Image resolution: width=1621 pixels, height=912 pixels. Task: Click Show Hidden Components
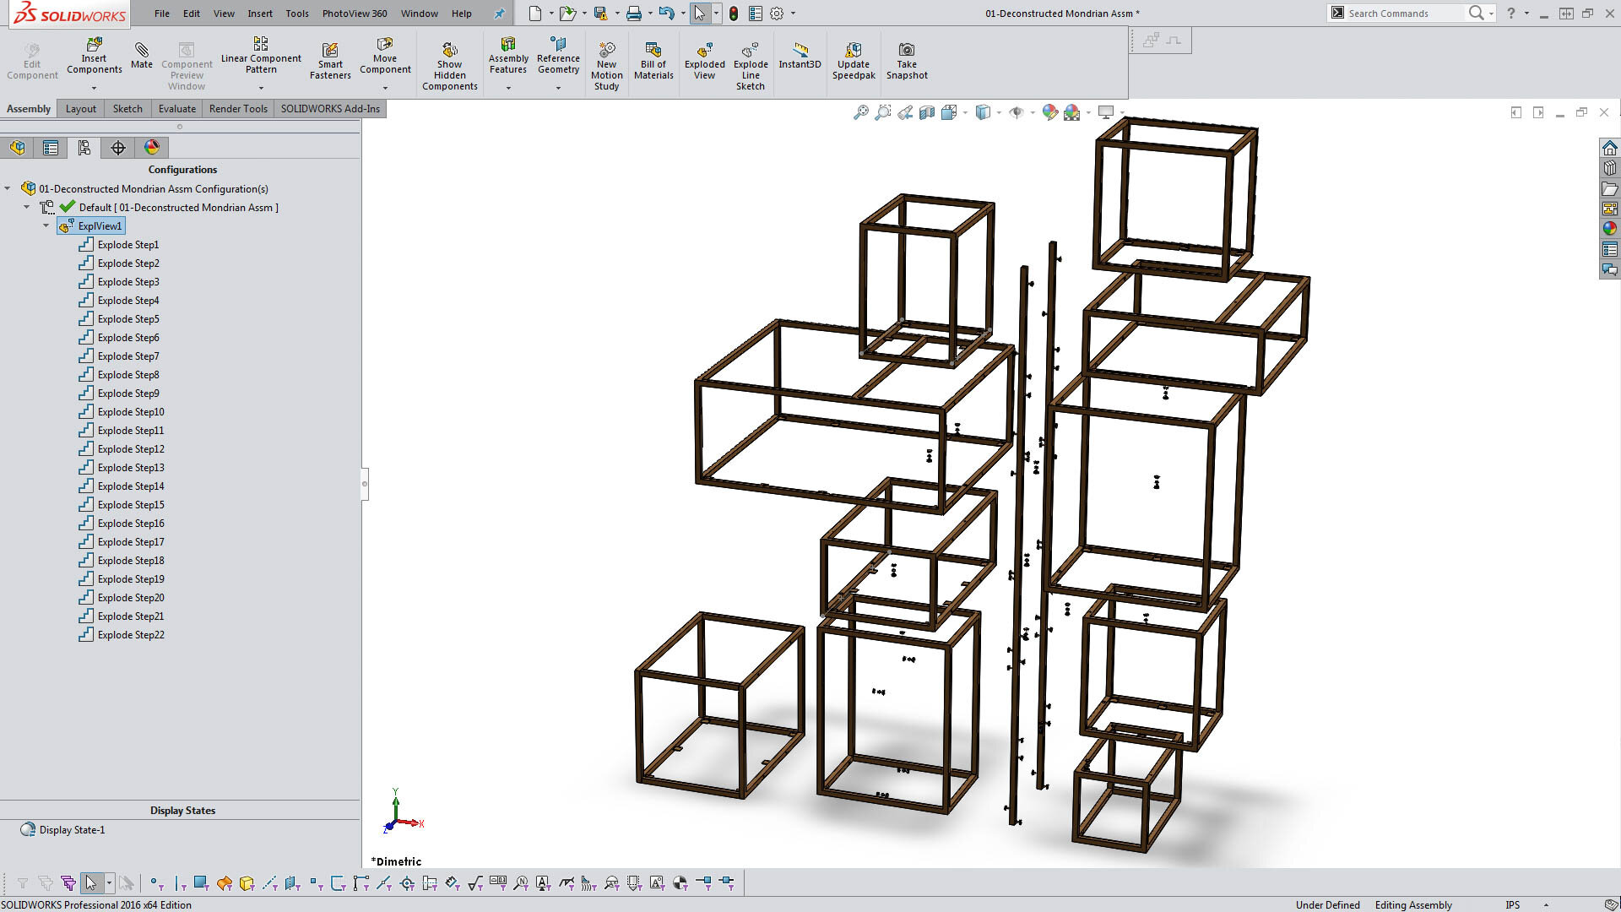[449, 66]
